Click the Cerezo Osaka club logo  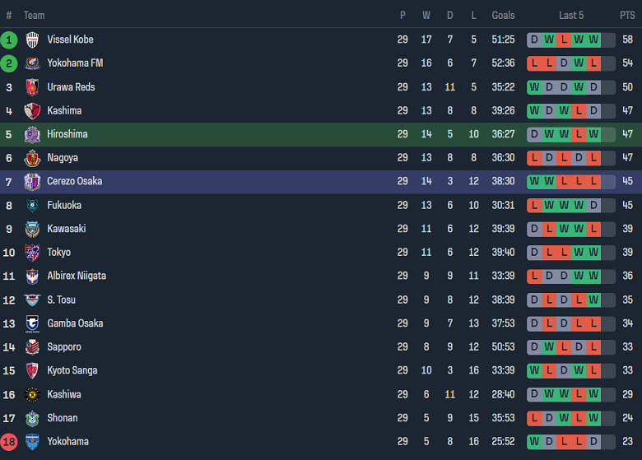pyautogui.click(x=32, y=182)
